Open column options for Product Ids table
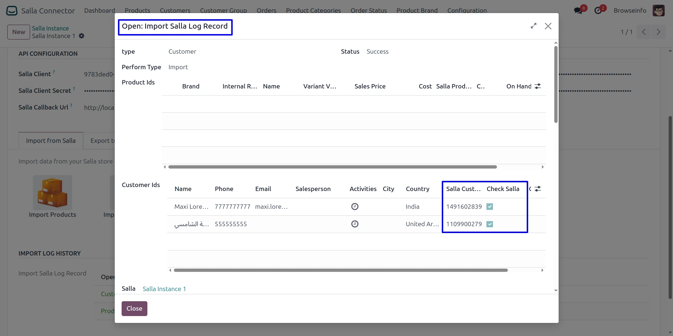The height and width of the screenshot is (336, 673). coord(538,86)
